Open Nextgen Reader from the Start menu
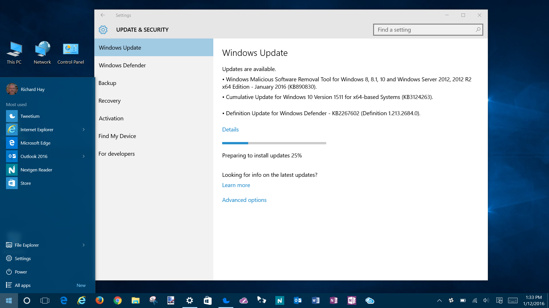This screenshot has width=549, height=308. coord(36,170)
